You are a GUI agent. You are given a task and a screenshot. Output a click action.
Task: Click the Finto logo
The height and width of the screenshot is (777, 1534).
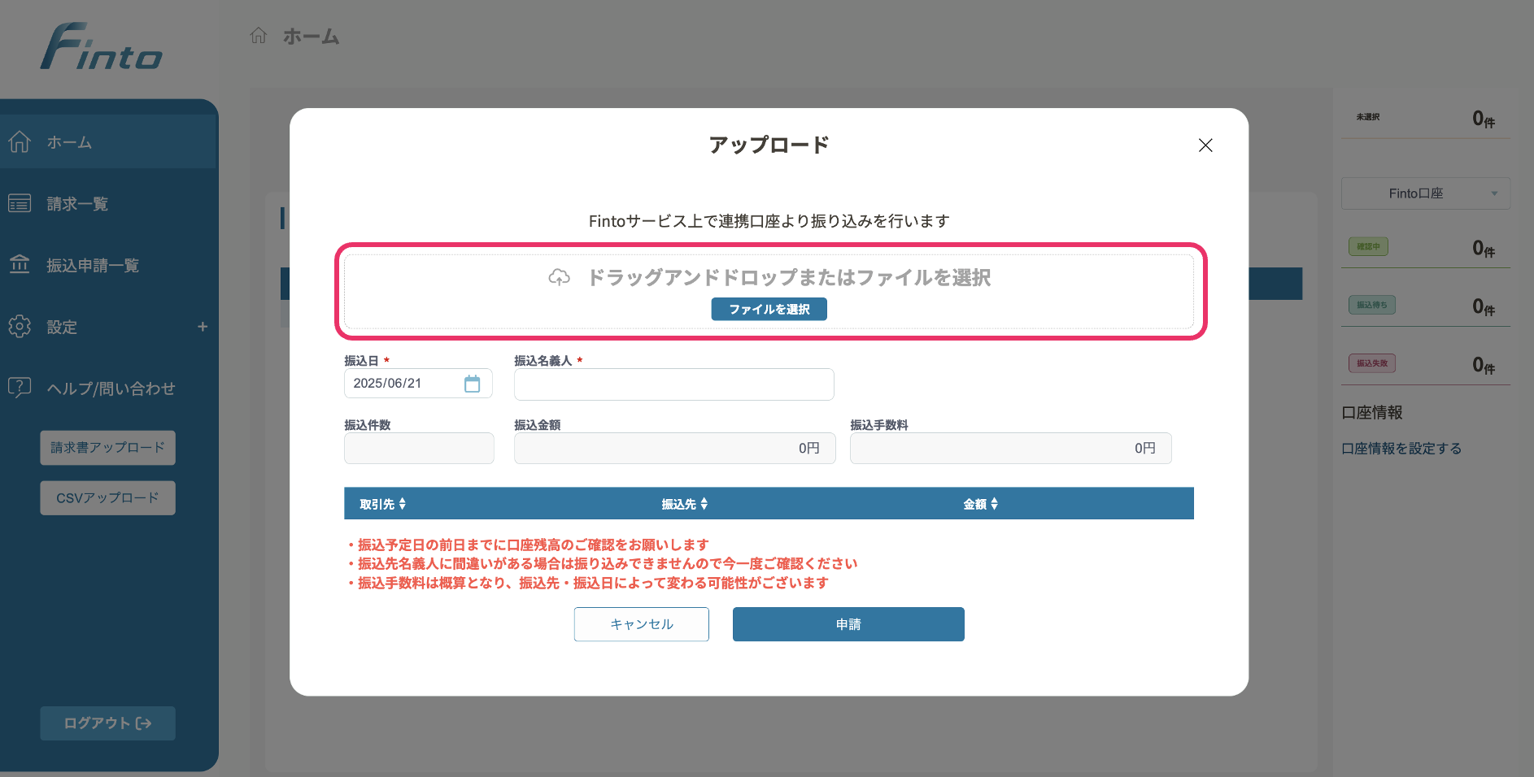pyautogui.click(x=102, y=47)
